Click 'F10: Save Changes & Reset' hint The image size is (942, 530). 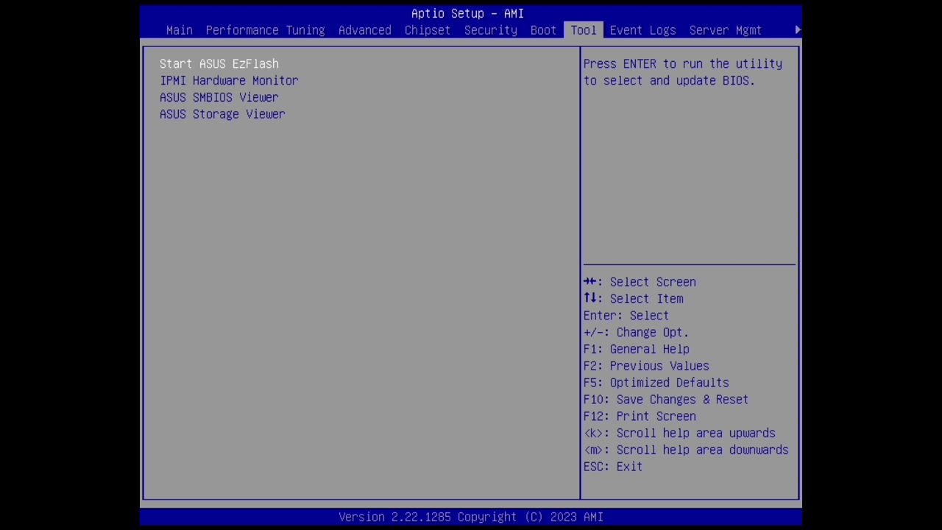tap(666, 400)
